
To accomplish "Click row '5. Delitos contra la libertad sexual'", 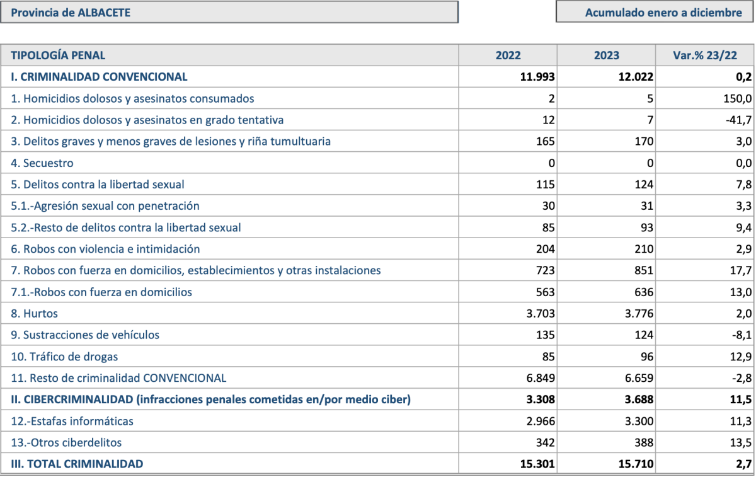I will [x=377, y=184].
